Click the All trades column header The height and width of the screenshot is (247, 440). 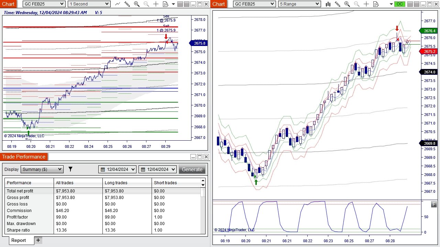(x=78, y=183)
